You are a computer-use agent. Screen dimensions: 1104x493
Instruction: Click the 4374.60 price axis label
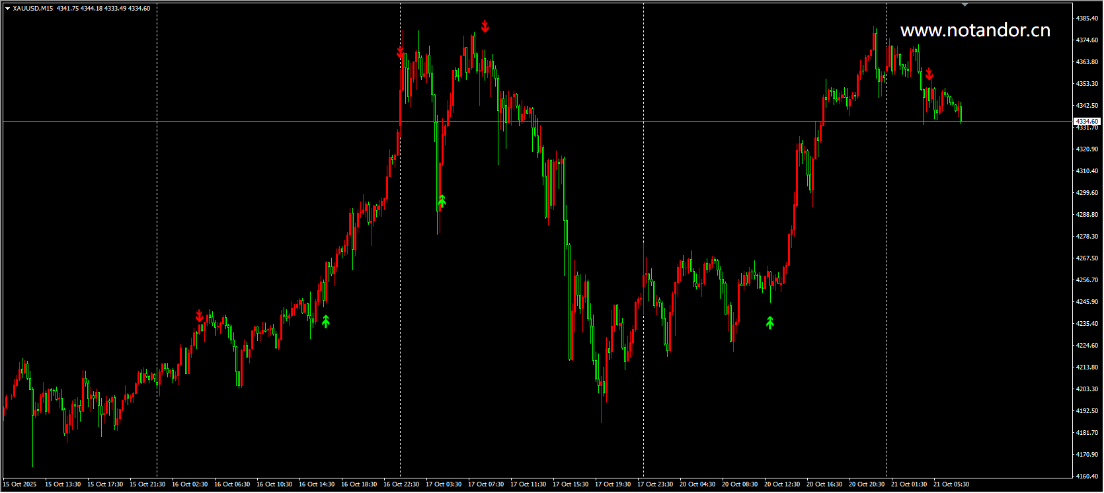(1087, 40)
